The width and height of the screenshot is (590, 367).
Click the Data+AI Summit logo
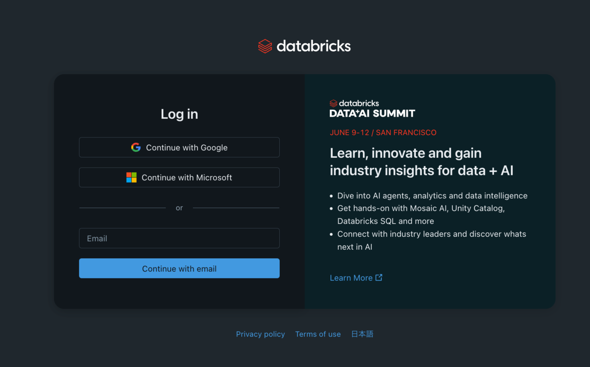click(x=372, y=109)
